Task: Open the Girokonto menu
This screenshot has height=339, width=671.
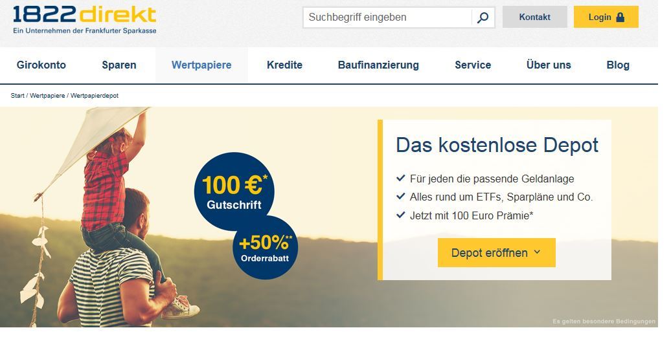Action: [41, 65]
